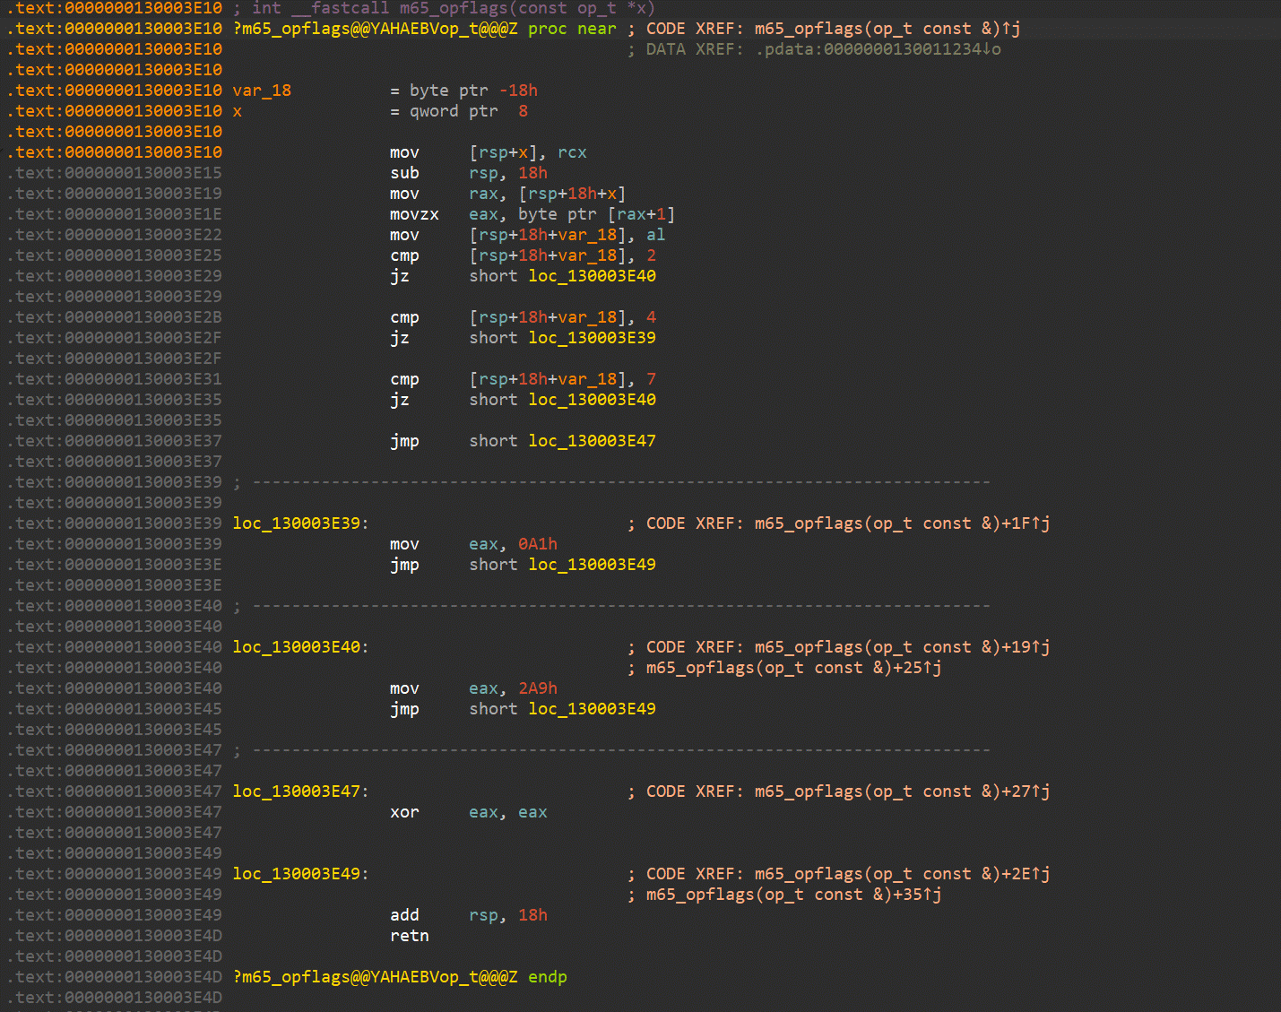Select var_18 in the stack variable declaration

262,91
